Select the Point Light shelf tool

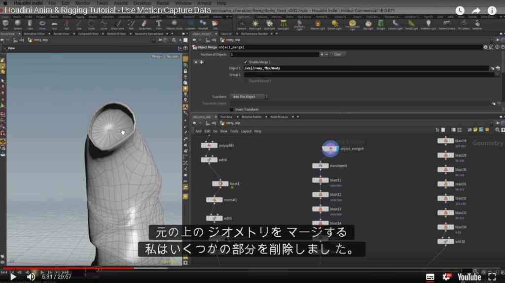click(255, 25)
